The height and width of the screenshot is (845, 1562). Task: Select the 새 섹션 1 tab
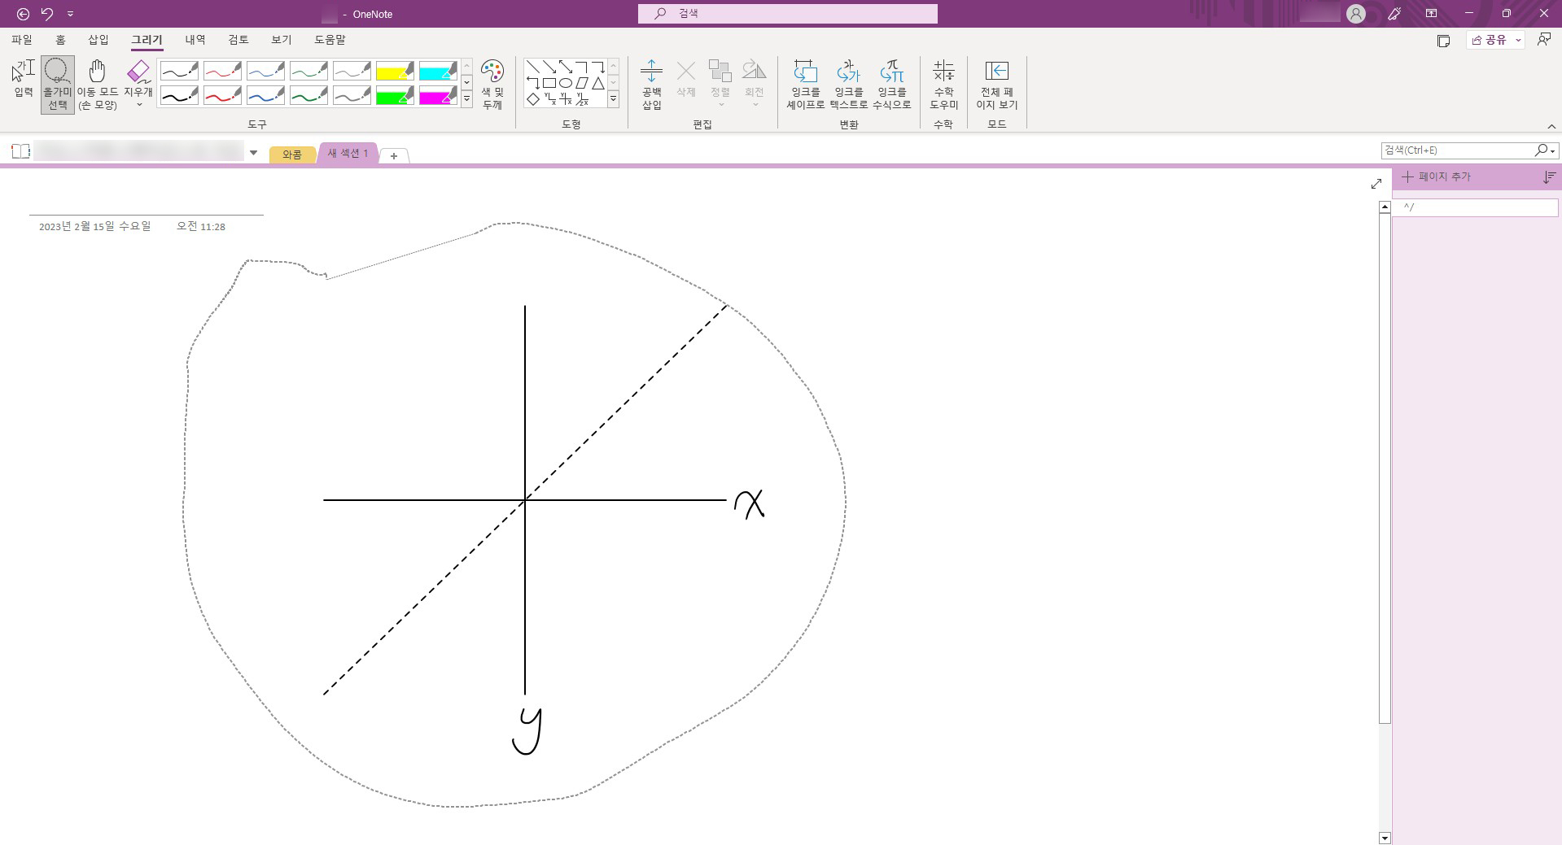[348, 153]
